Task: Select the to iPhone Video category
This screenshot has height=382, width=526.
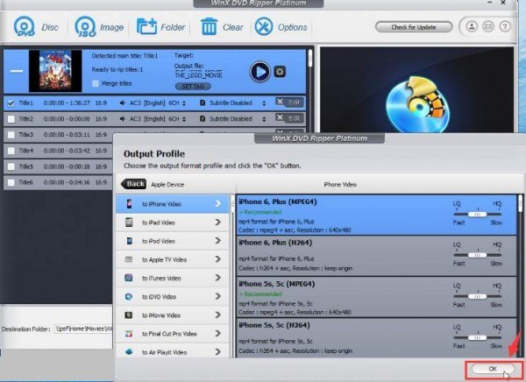Action: coord(173,204)
